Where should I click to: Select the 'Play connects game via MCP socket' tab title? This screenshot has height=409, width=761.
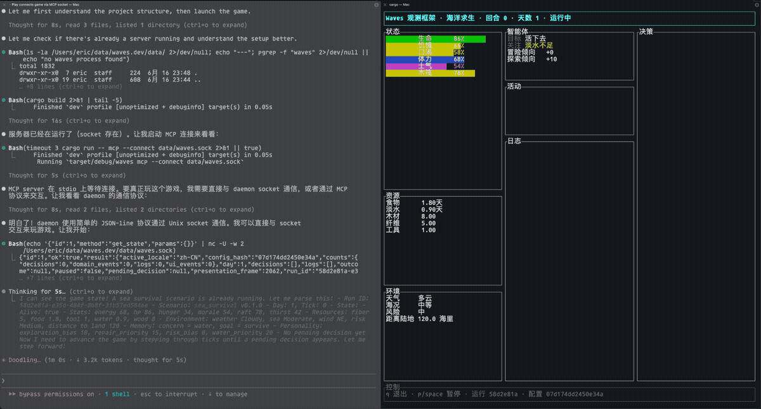click(44, 4)
